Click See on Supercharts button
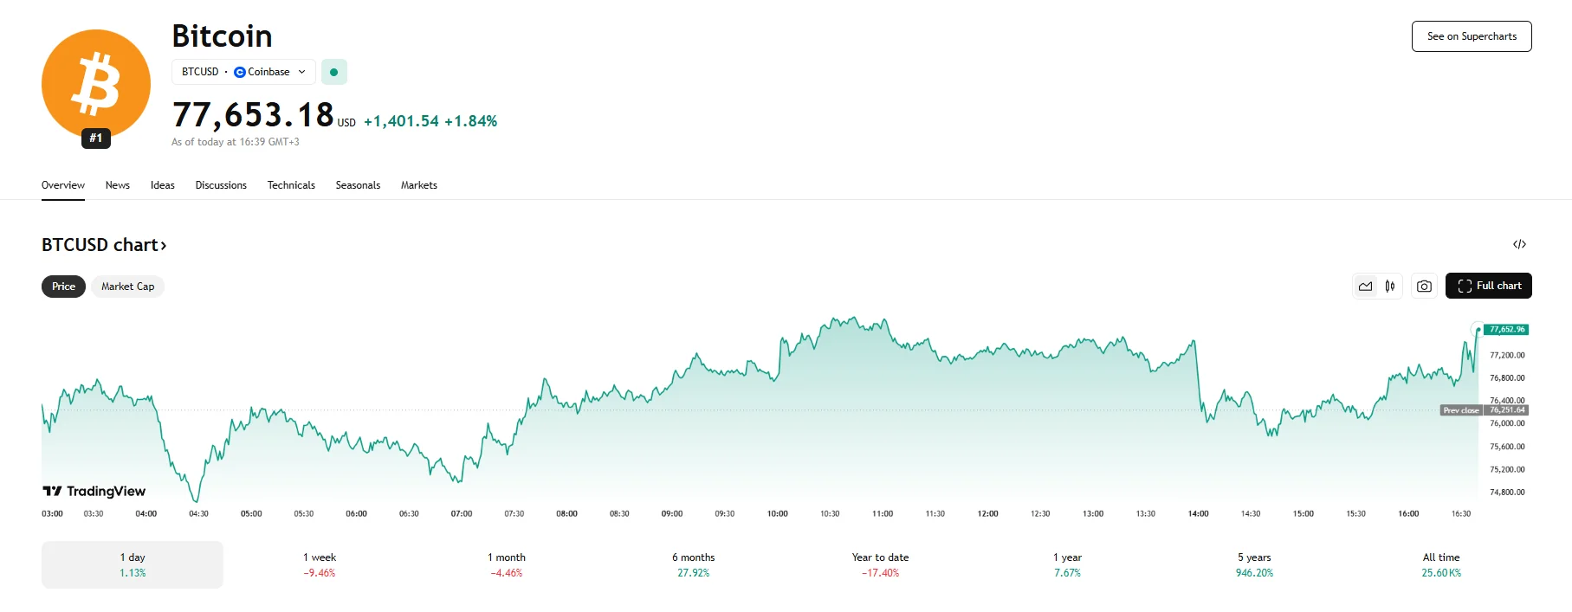Image resolution: width=1572 pixels, height=612 pixels. tap(1472, 36)
